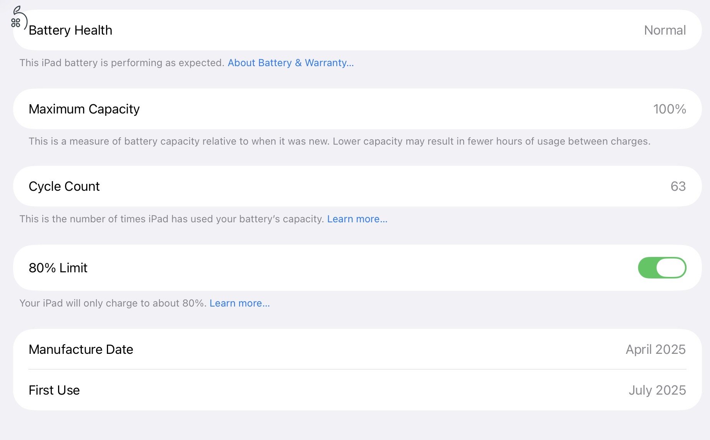Open Learn more link about cycle count
Image resolution: width=710 pixels, height=440 pixels.
[357, 219]
